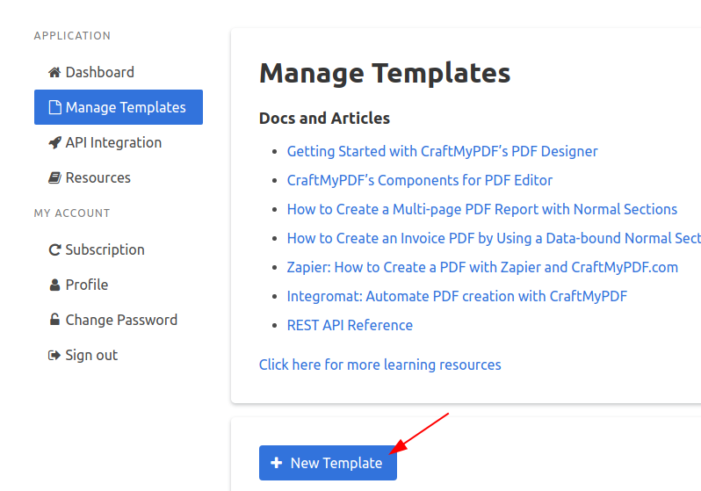Click the Sign out arrow icon

coord(54,355)
